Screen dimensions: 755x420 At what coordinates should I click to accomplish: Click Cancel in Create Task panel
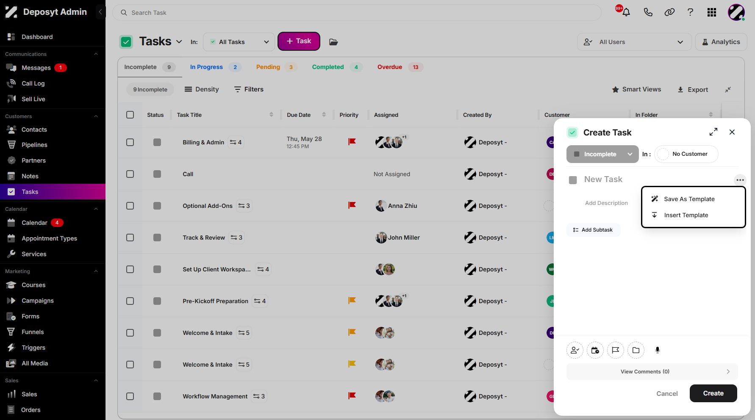(x=667, y=393)
